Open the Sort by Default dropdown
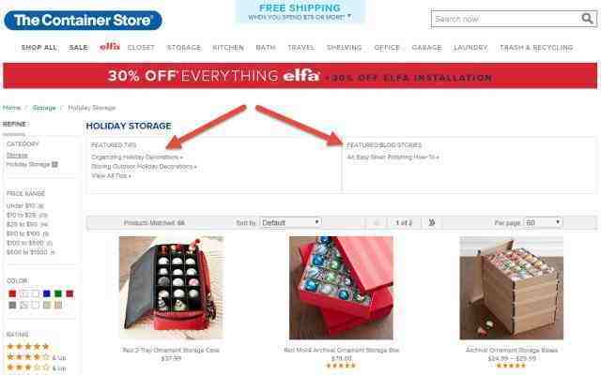 pos(290,222)
